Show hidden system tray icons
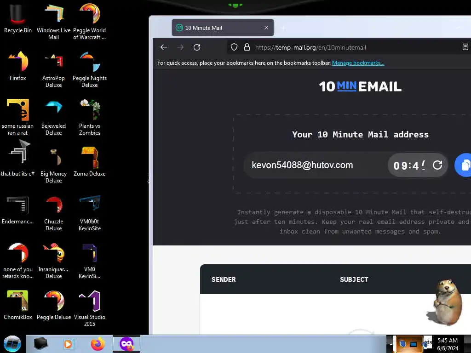This screenshot has height=353, width=471. click(x=391, y=344)
